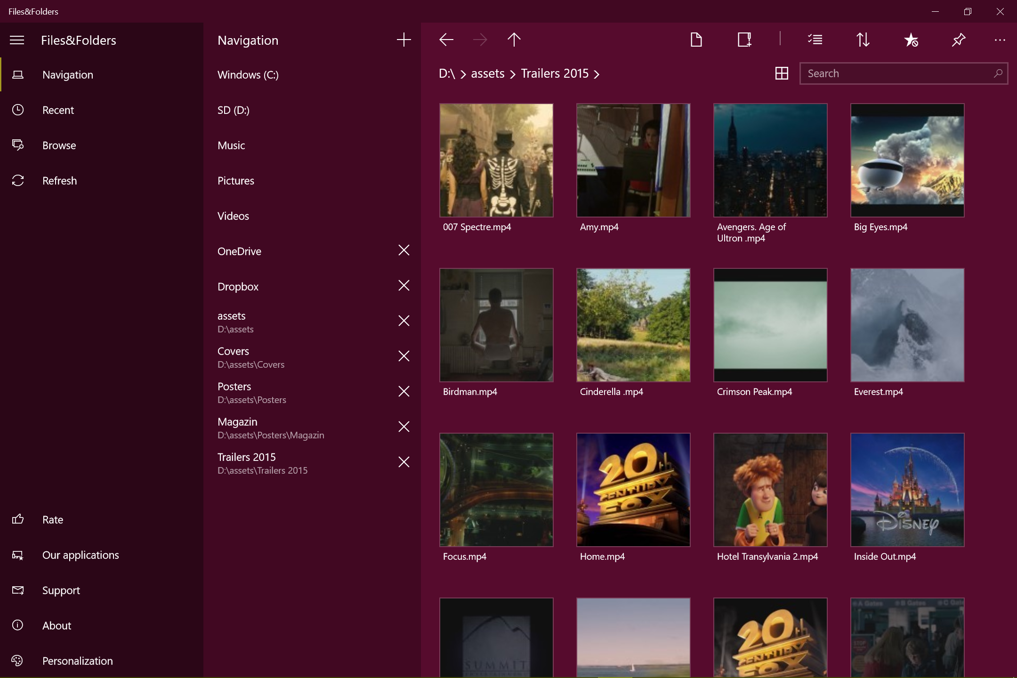Select Inside Out.mp4 thumbnail
Screen dimensions: 1017x678
click(907, 490)
